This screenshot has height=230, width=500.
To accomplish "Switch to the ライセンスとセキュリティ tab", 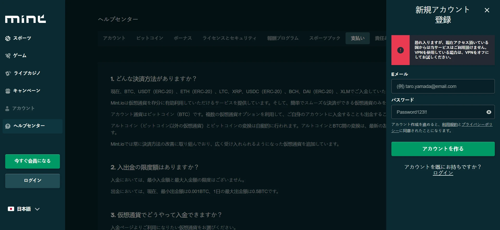I will point(229,38).
